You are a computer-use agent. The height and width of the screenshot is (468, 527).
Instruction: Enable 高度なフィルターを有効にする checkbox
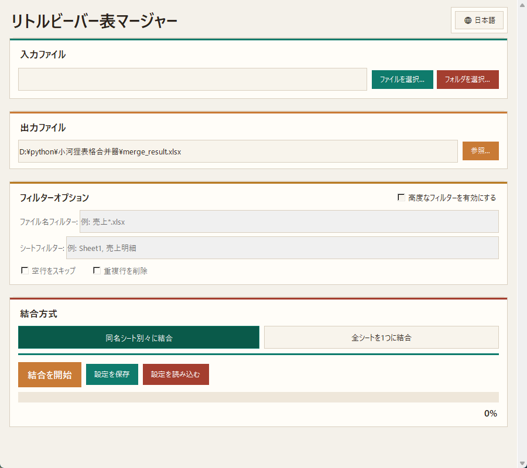click(x=401, y=197)
